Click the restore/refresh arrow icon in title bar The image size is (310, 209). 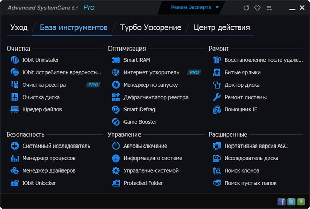tap(246, 8)
